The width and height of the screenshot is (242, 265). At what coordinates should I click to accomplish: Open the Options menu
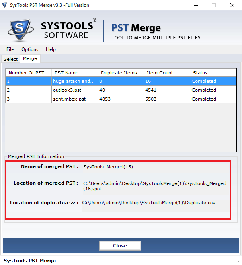click(x=30, y=49)
